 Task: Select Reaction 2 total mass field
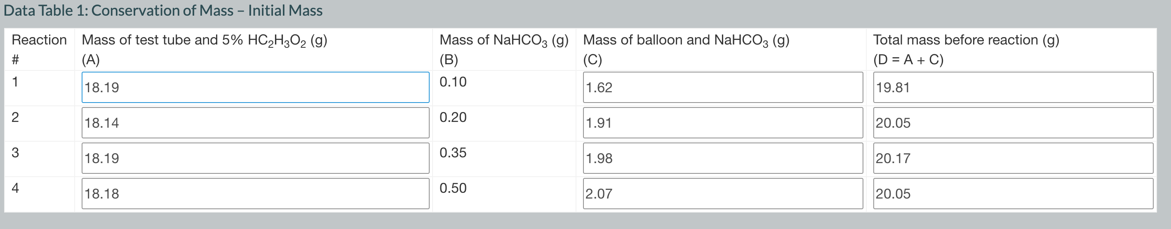click(1013, 123)
